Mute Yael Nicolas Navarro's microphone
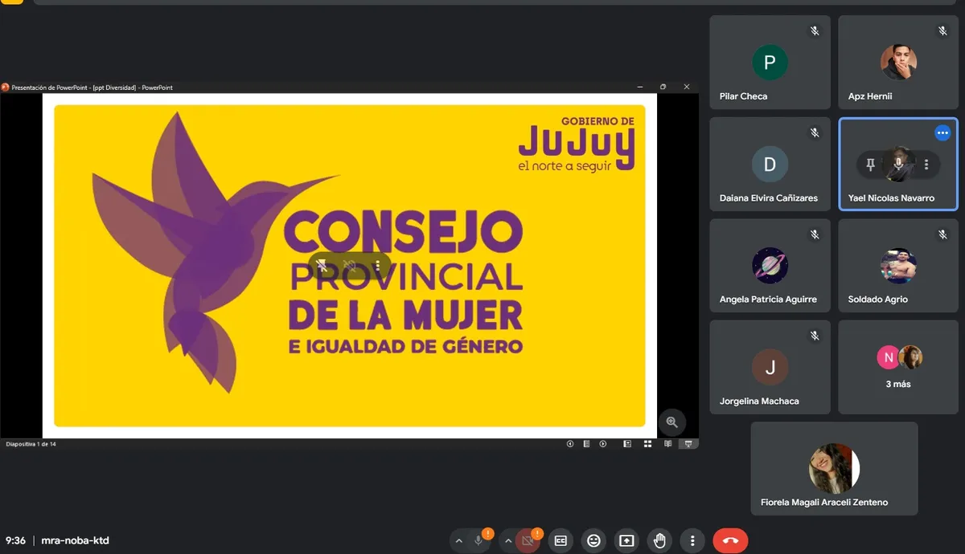The height and width of the screenshot is (554, 965). [898, 165]
